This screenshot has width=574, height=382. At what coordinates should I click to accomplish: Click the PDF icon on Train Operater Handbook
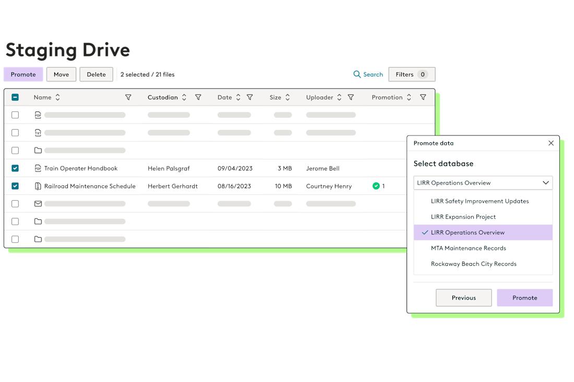38,168
